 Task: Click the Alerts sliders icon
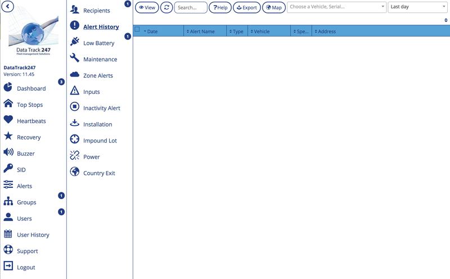coord(8,184)
